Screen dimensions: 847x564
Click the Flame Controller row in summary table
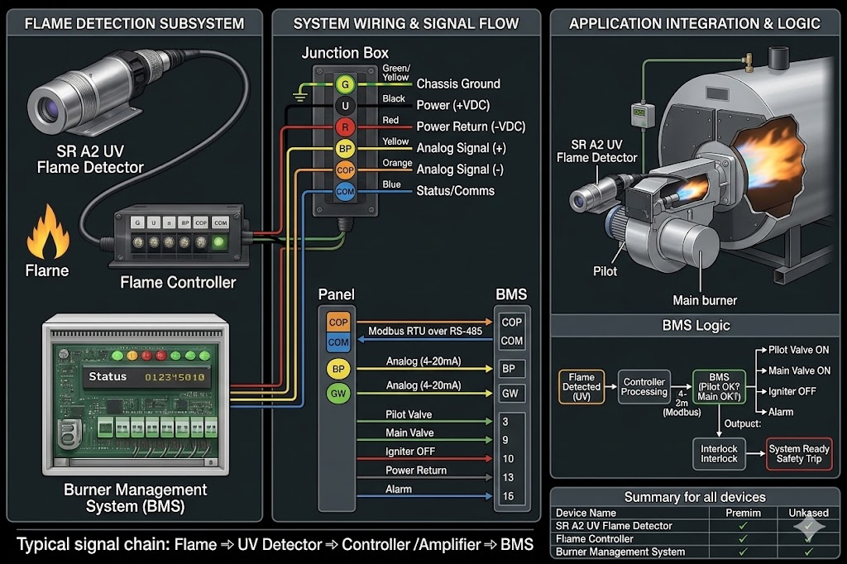pyautogui.click(x=695, y=538)
